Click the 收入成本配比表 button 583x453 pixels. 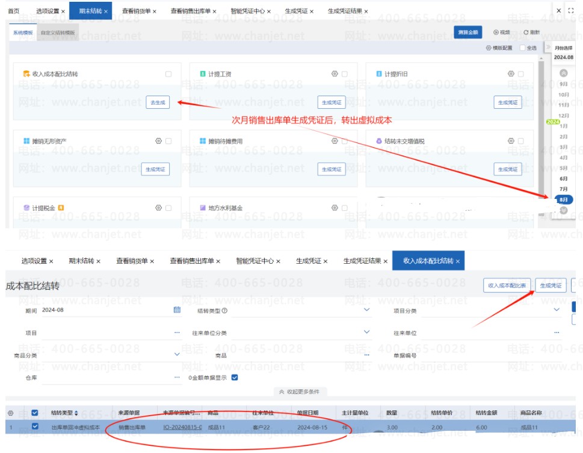(507, 285)
